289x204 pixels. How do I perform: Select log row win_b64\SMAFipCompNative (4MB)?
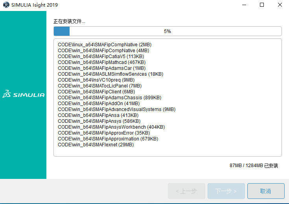tap(103, 51)
